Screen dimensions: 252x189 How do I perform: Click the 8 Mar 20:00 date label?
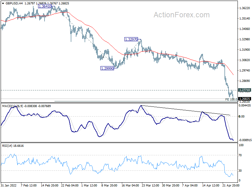(109, 186)
